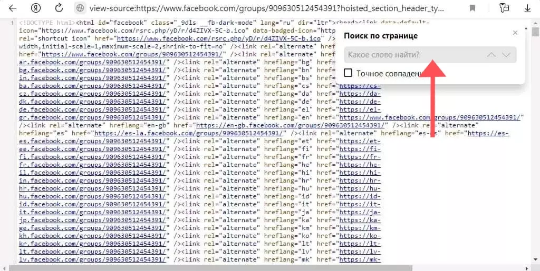
Task: Click the globe site info icon
Action: (80, 8)
